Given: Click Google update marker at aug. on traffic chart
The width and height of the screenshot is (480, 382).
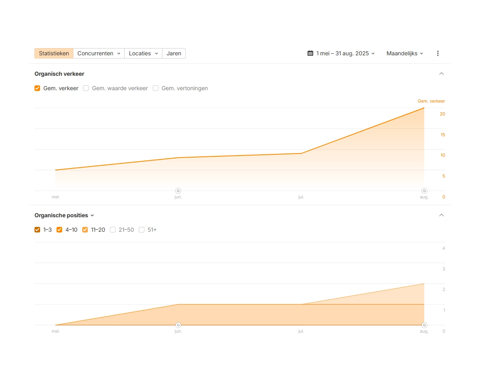Looking at the screenshot, I should coord(424,191).
